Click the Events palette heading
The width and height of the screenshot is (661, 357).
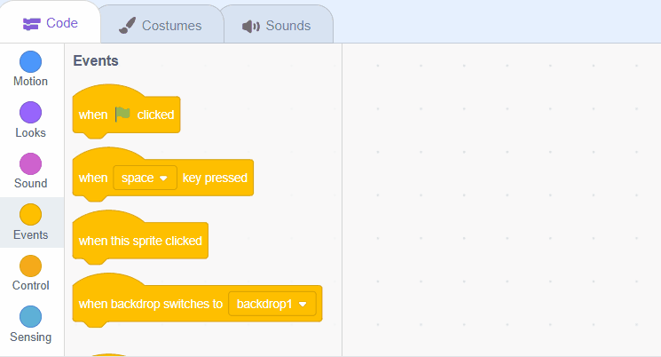pyautogui.click(x=96, y=61)
